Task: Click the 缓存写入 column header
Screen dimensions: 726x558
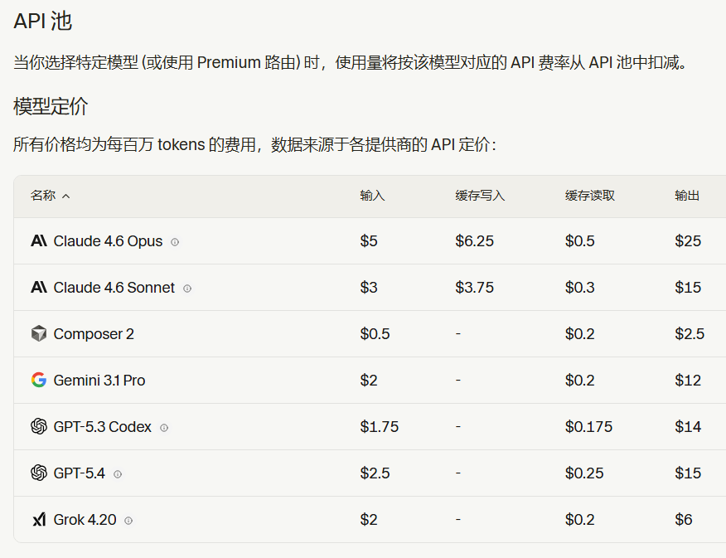Action: coord(480,196)
